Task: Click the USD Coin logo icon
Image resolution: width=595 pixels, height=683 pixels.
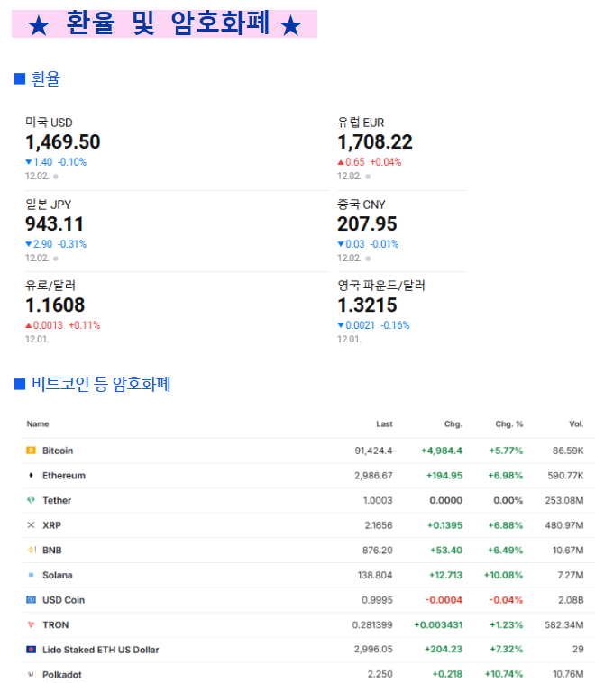Action: pyautogui.click(x=31, y=600)
